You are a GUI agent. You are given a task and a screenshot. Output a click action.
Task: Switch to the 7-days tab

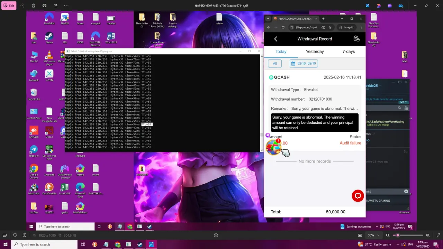tap(349, 52)
